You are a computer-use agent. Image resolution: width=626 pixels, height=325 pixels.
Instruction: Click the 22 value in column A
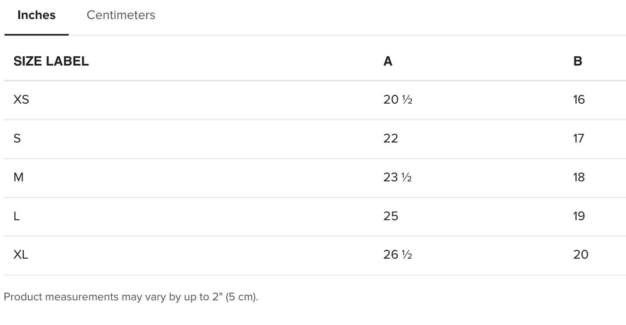click(390, 139)
